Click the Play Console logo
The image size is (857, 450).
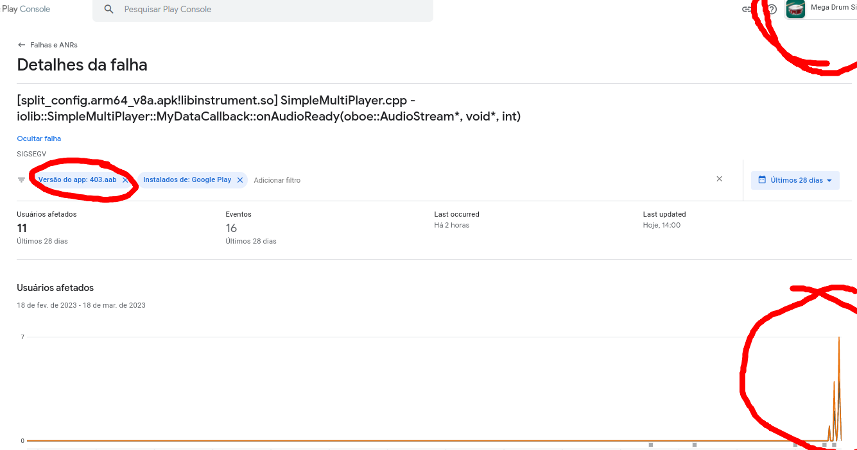tap(26, 8)
